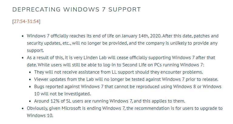Click the line 'security updates, etc., will no longer'

pos(122,43)
